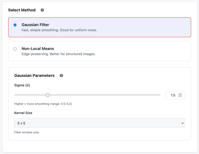Click the Sigma numeric input showing 1.5

pyautogui.click(x=175, y=95)
